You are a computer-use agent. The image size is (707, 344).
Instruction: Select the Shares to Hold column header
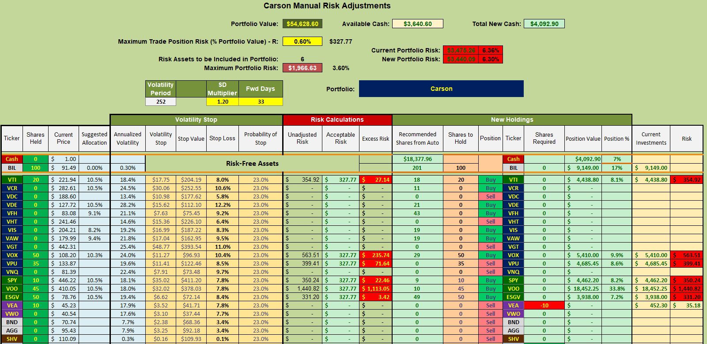point(461,138)
